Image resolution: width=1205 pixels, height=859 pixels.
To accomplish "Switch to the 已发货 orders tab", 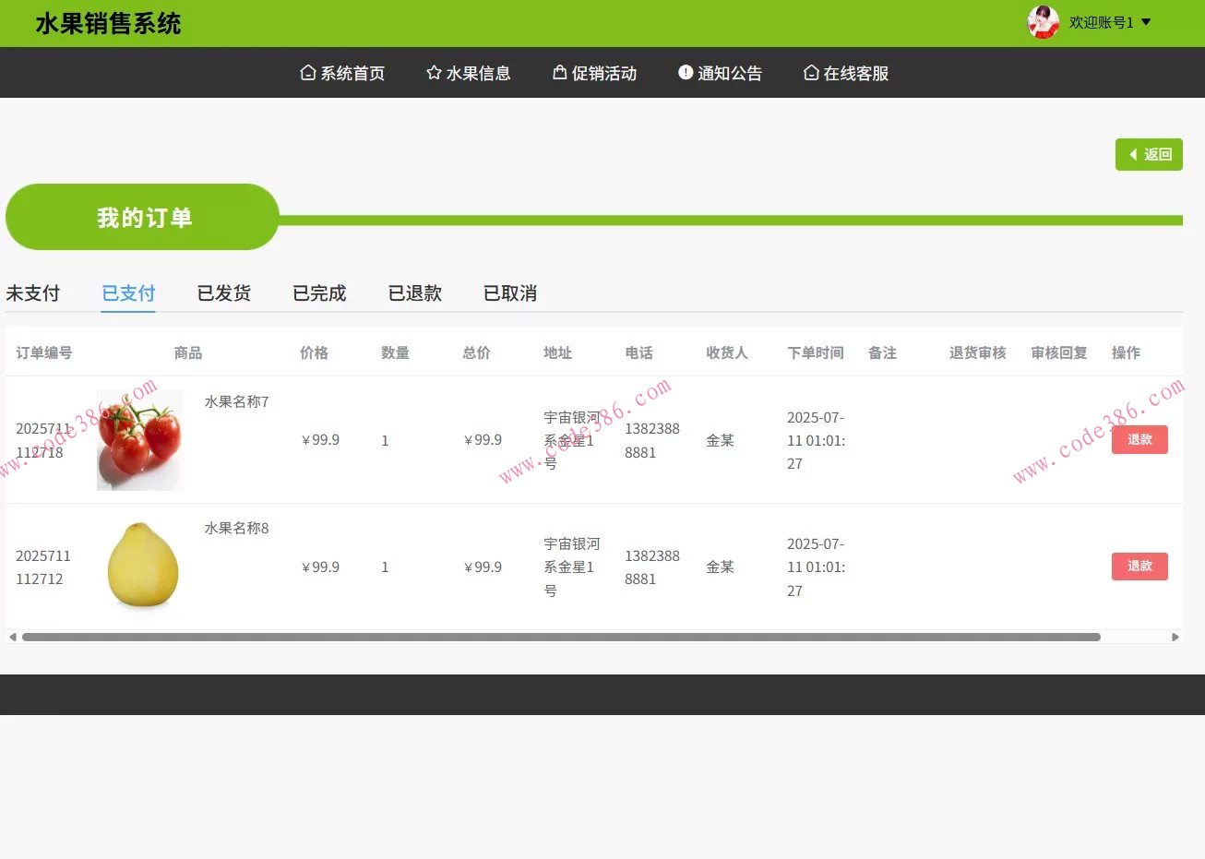I will tap(223, 292).
